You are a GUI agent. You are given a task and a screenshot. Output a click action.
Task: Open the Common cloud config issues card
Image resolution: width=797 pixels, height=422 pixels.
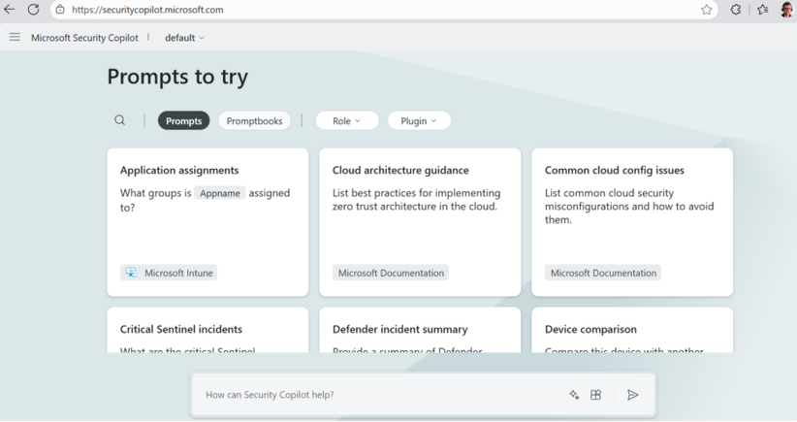pyautogui.click(x=632, y=222)
